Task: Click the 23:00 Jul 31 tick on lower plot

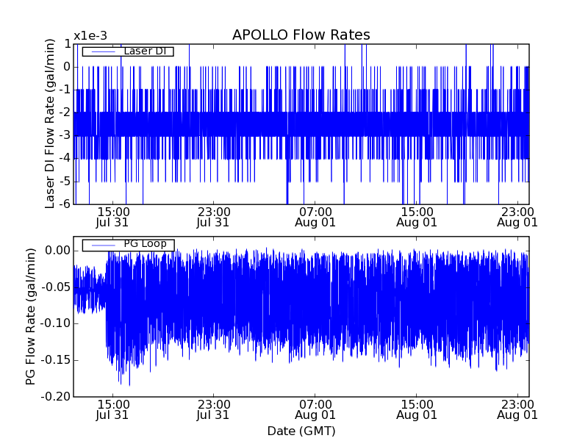Action: [x=214, y=409]
